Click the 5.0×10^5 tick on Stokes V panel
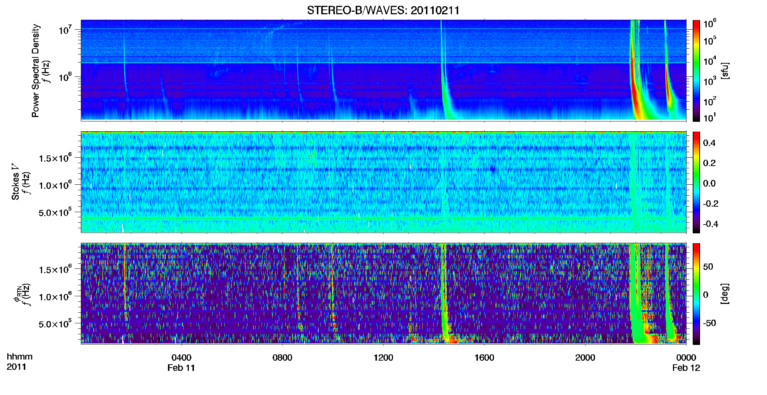The width and height of the screenshot is (767, 395). 55,212
